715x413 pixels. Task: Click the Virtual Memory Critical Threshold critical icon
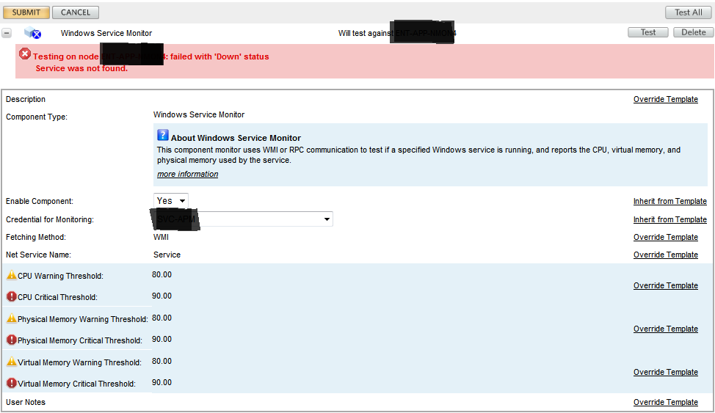(12, 384)
